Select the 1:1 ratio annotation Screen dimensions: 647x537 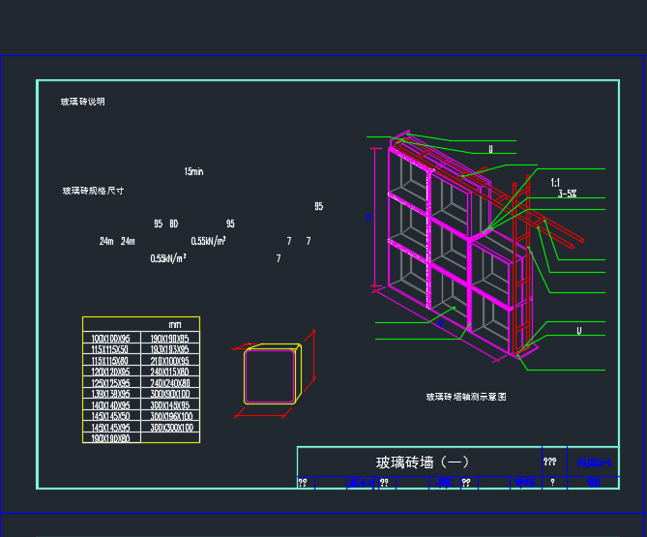coord(555,183)
